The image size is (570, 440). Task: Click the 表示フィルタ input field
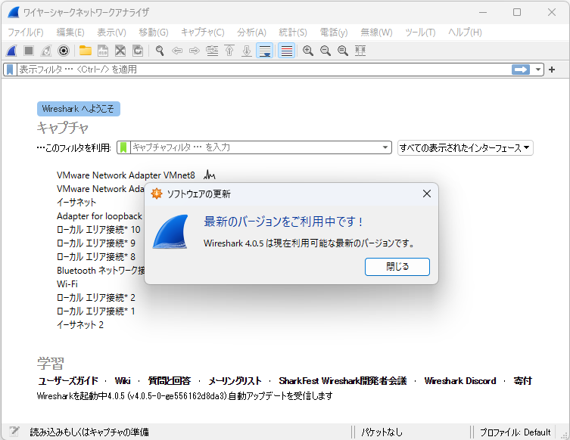pos(263,70)
